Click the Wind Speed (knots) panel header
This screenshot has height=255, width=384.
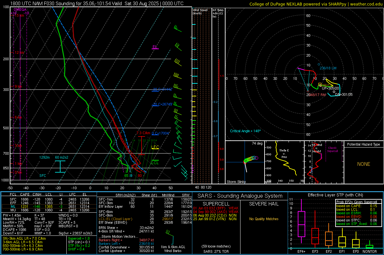tap(200, 11)
